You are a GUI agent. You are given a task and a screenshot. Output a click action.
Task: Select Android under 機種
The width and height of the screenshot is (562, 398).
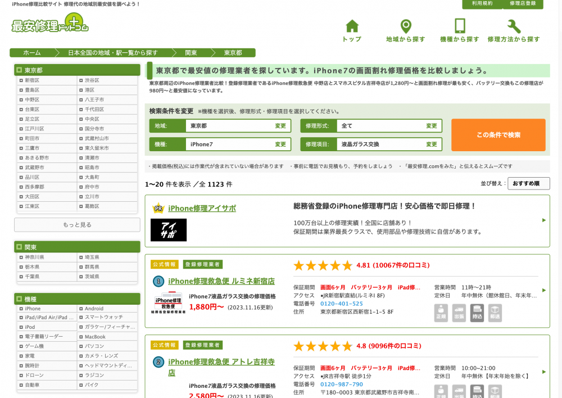94,309
